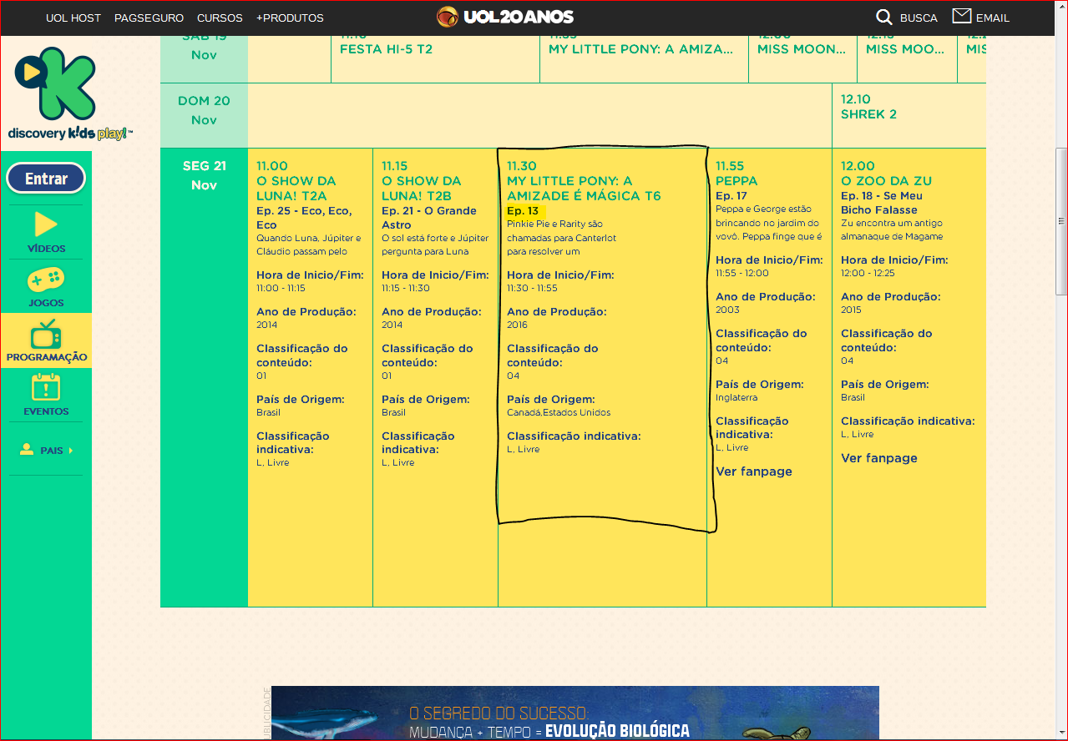The height and width of the screenshot is (741, 1068).
Task: Click production year 2016
Action: tap(517, 325)
